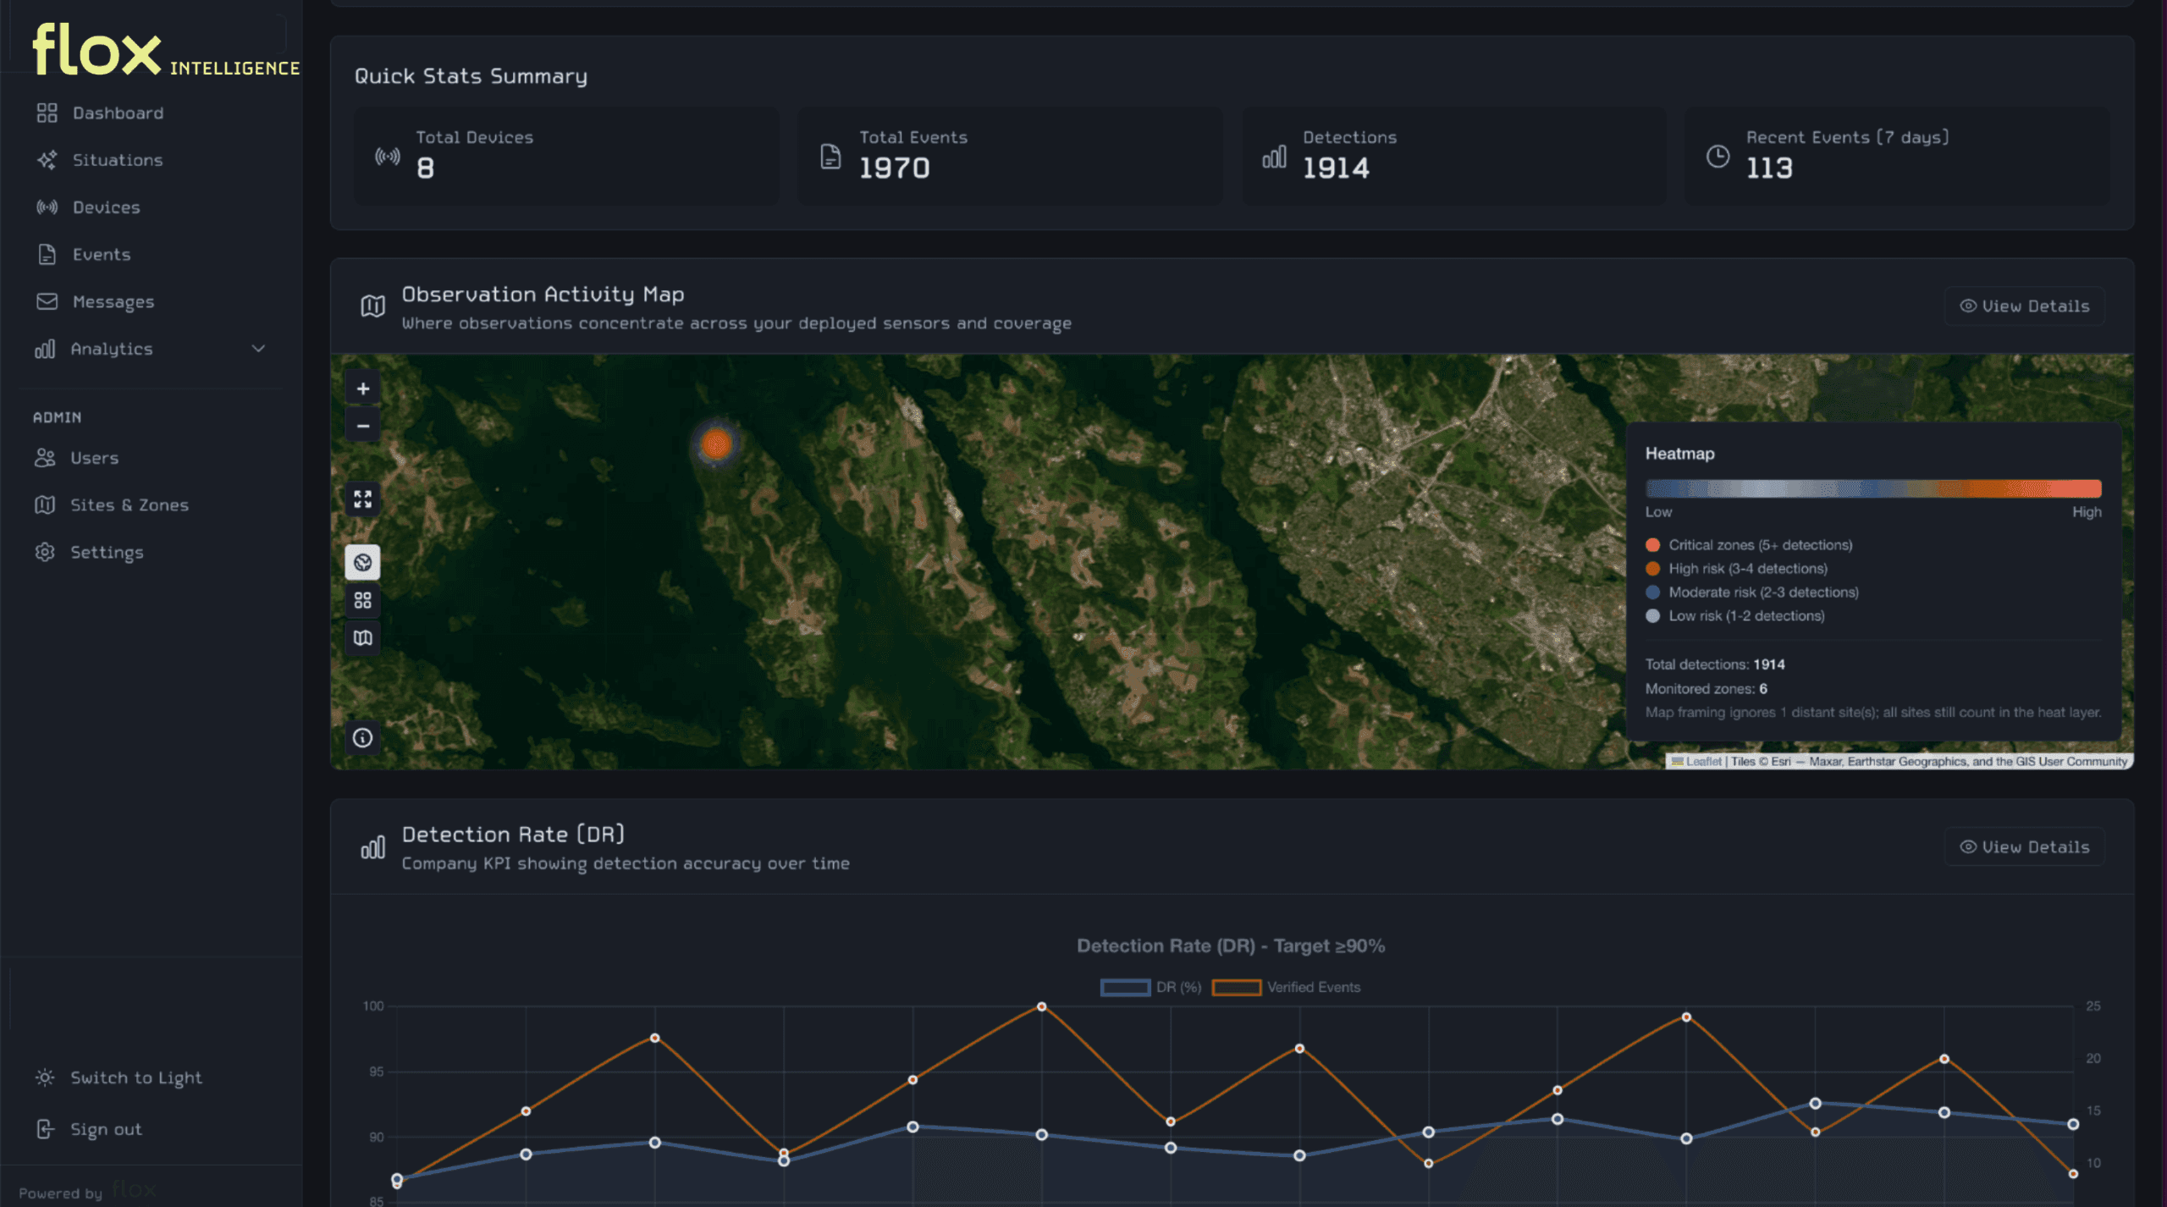Image resolution: width=2167 pixels, height=1207 pixels.
Task: Click the Total Devices stat card
Action: click(x=566, y=156)
